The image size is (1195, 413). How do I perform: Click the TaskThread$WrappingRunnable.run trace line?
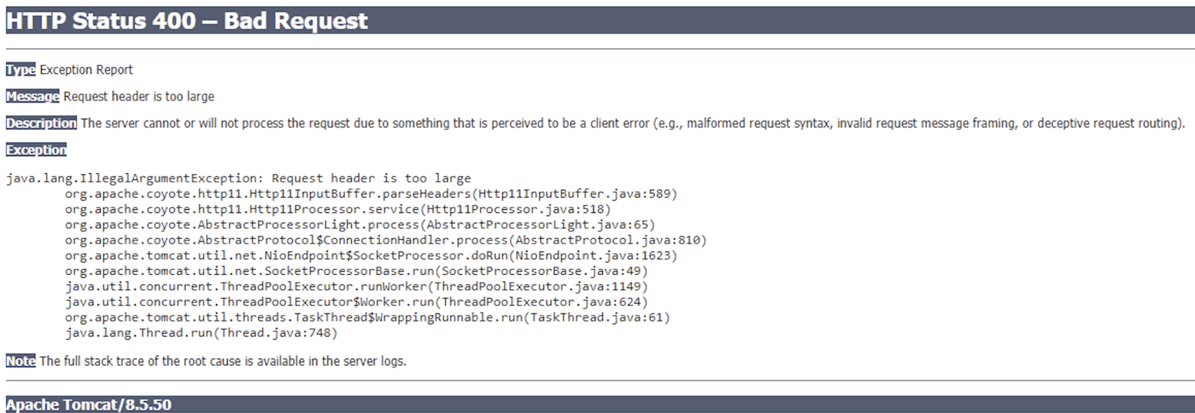point(367,318)
